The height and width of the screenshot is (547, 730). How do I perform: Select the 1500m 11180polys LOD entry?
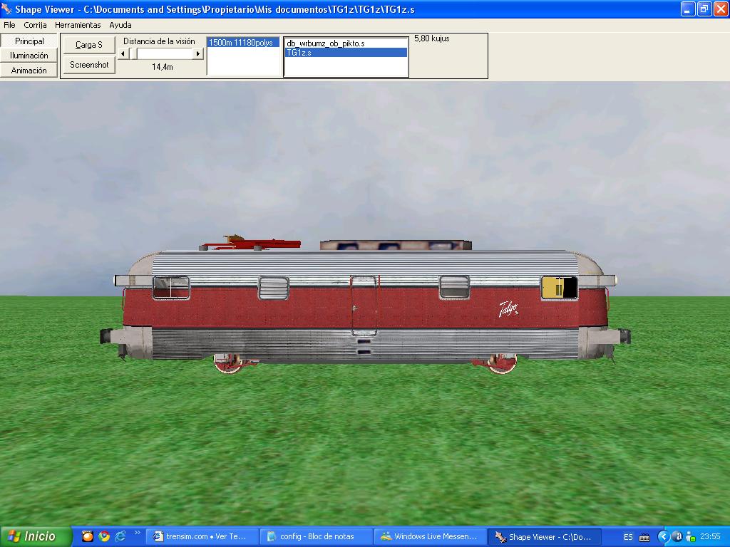click(x=241, y=43)
